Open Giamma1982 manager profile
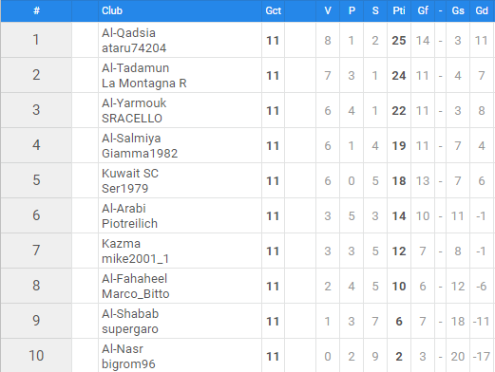 tap(140, 154)
